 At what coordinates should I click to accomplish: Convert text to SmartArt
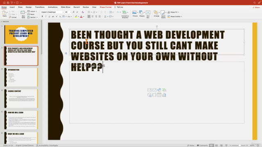pos(125,14)
